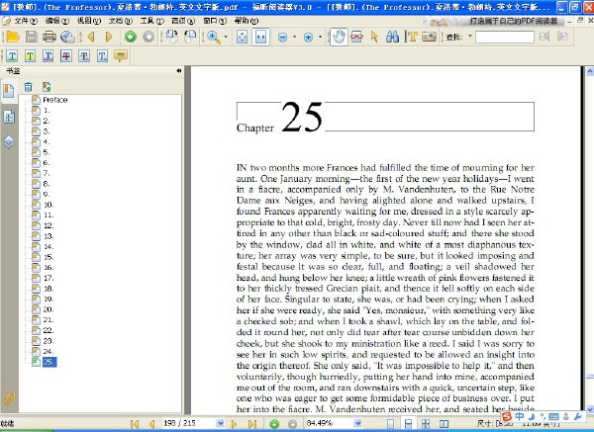Click the Print icon in toolbar
This screenshot has height=432, width=594.
click(x=49, y=37)
